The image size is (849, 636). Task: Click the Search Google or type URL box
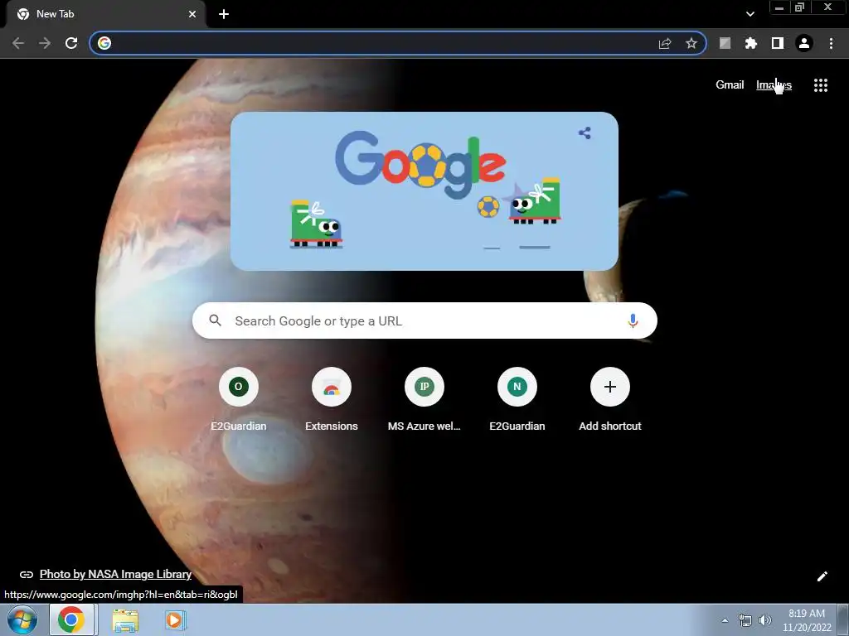(x=424, y=320)
